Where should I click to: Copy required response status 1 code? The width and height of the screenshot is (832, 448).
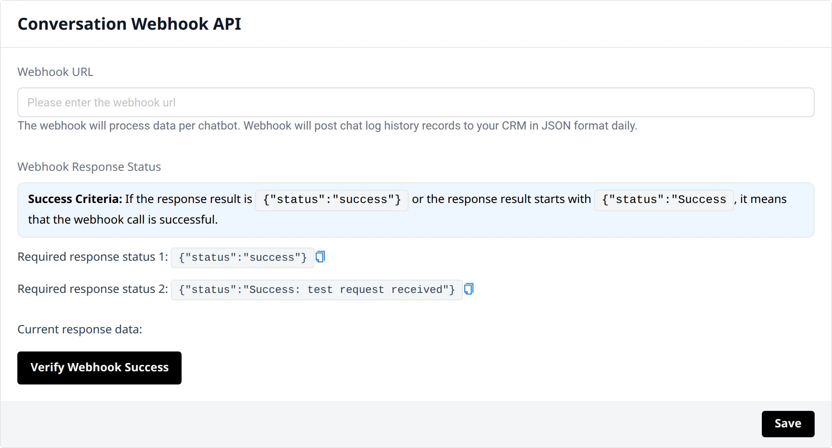pos(320,257)
